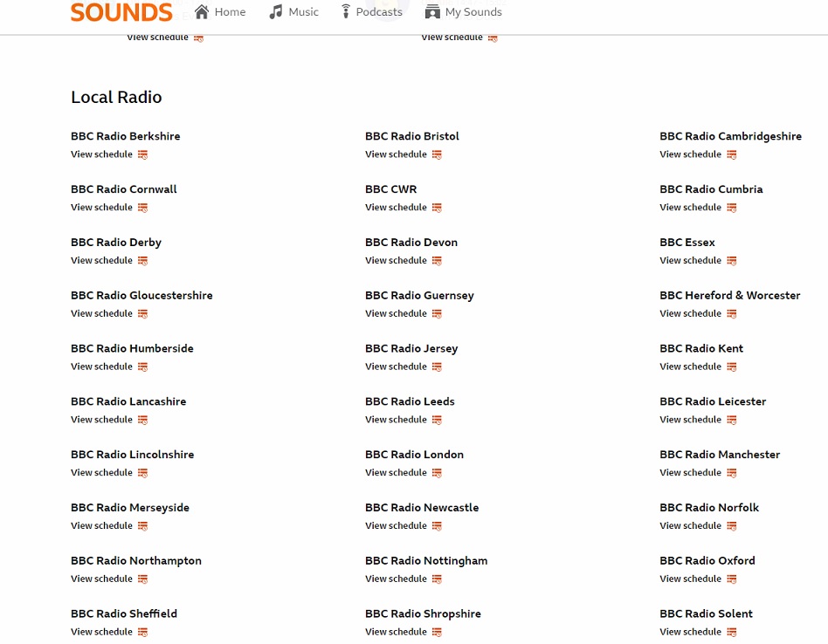828x644 pixels.
Task: Open BBC Radio Manchester station
Action: click(719, 455)
